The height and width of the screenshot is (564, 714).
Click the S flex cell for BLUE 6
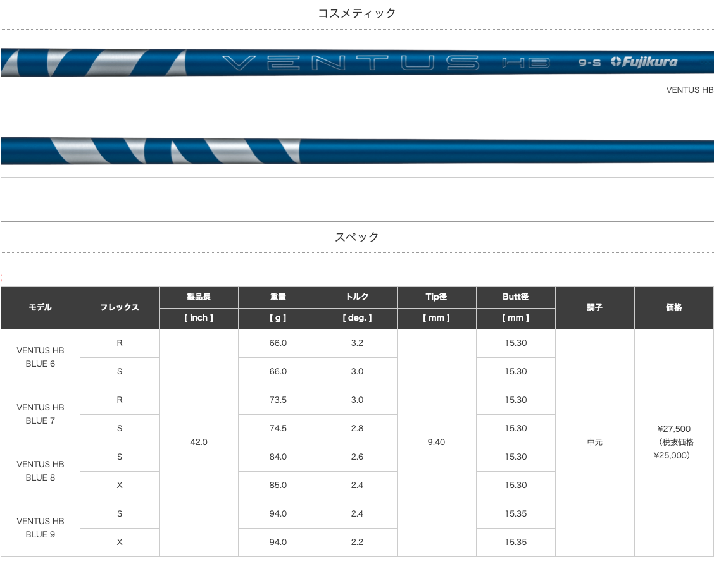[119, 372]
